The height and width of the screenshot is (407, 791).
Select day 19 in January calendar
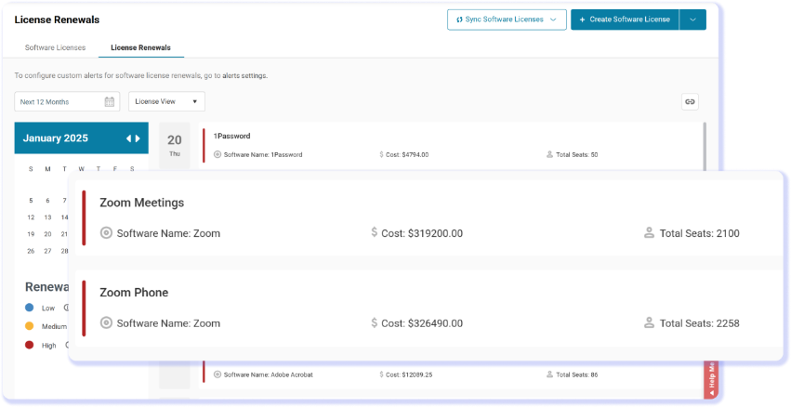(x=31, y=234)
